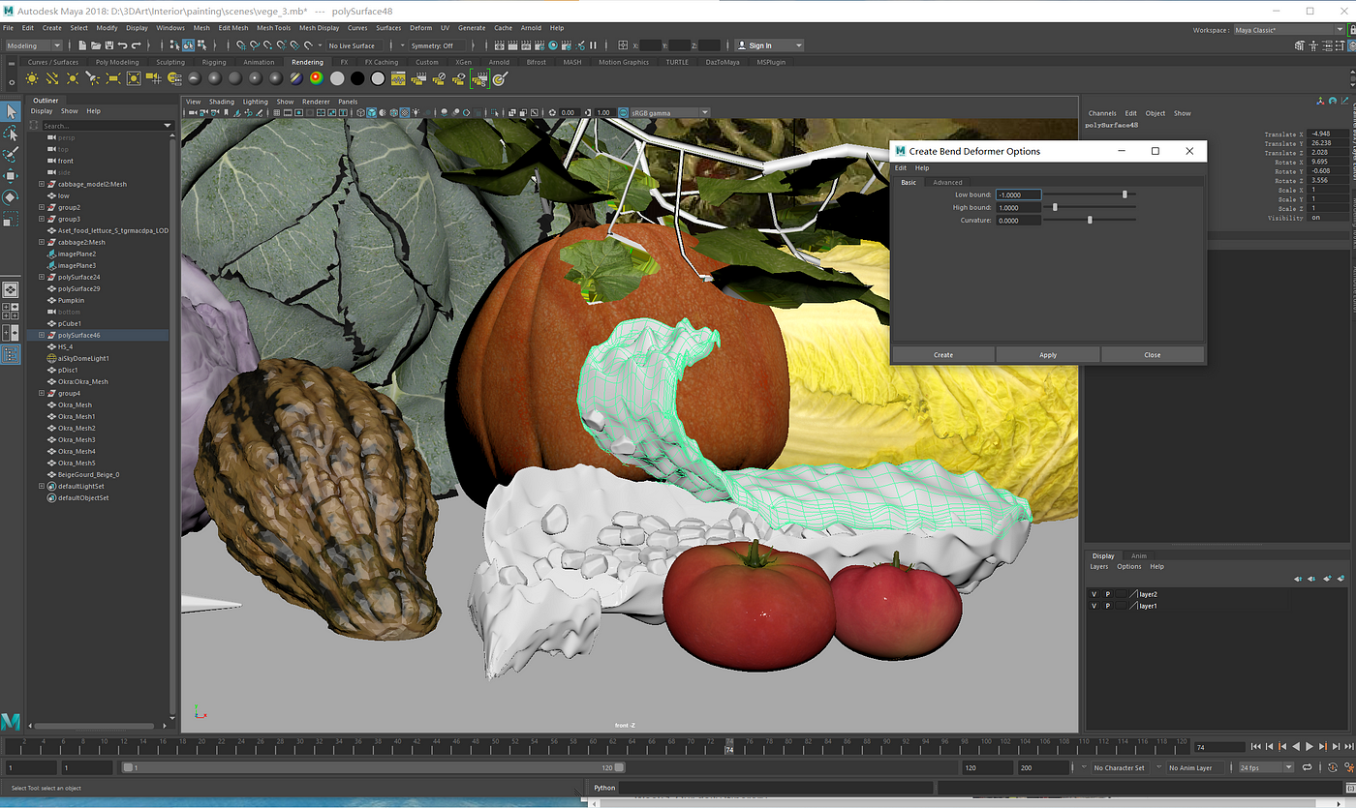This screenshot has width=1356, height=808.
Task: Toggle smooth shade all viewport cube icon
Action: point(371,112)
